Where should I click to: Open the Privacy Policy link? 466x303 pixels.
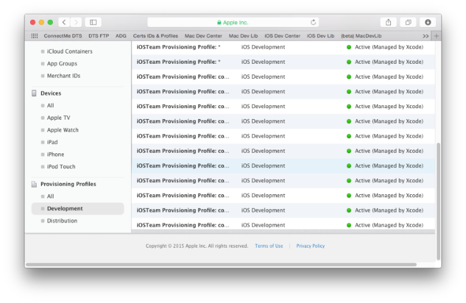pyautogui.click(x=310, y=246)
